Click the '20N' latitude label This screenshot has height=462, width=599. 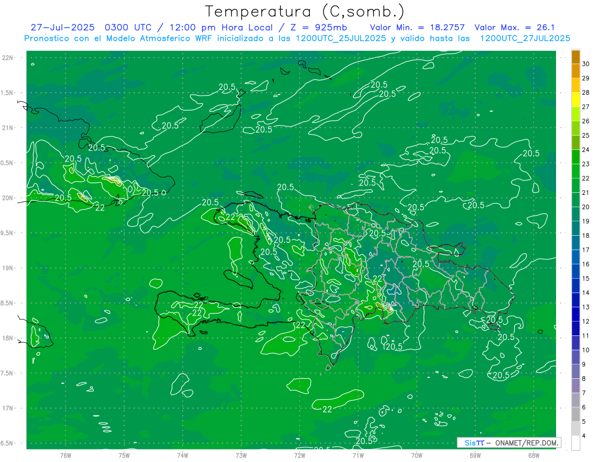click(7, 198)
